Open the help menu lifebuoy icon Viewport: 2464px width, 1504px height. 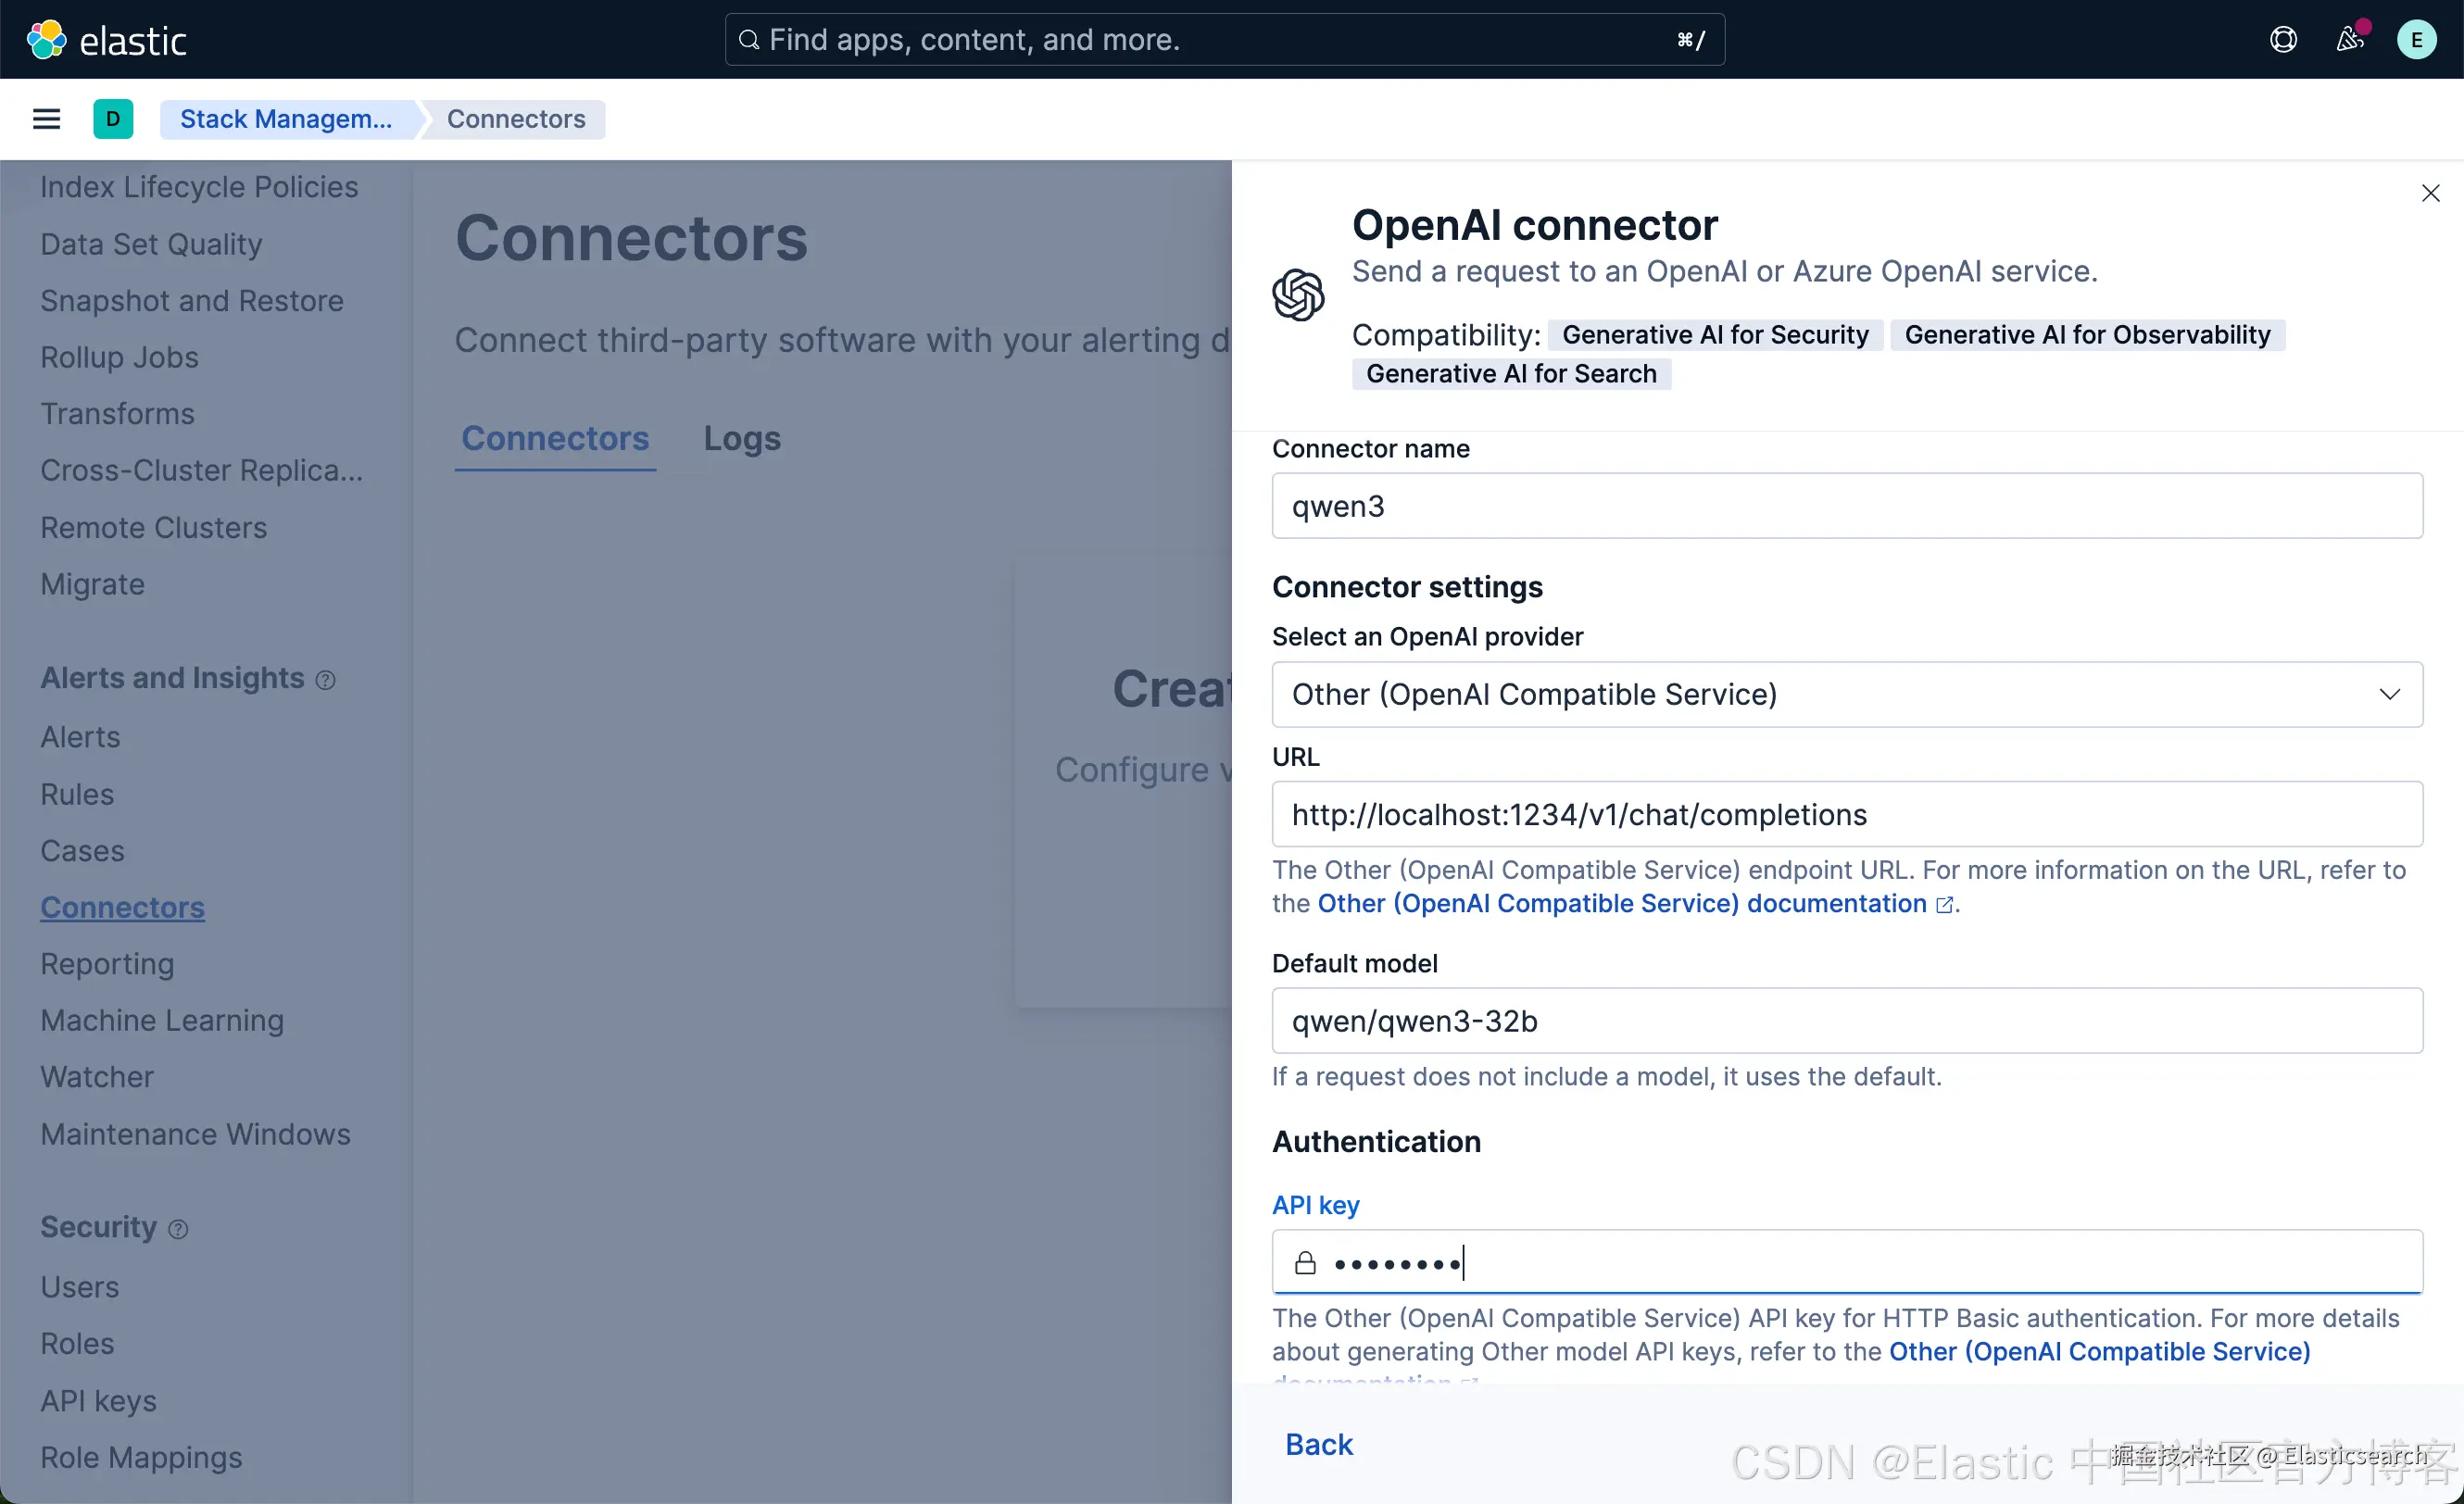coord(2283,40)
